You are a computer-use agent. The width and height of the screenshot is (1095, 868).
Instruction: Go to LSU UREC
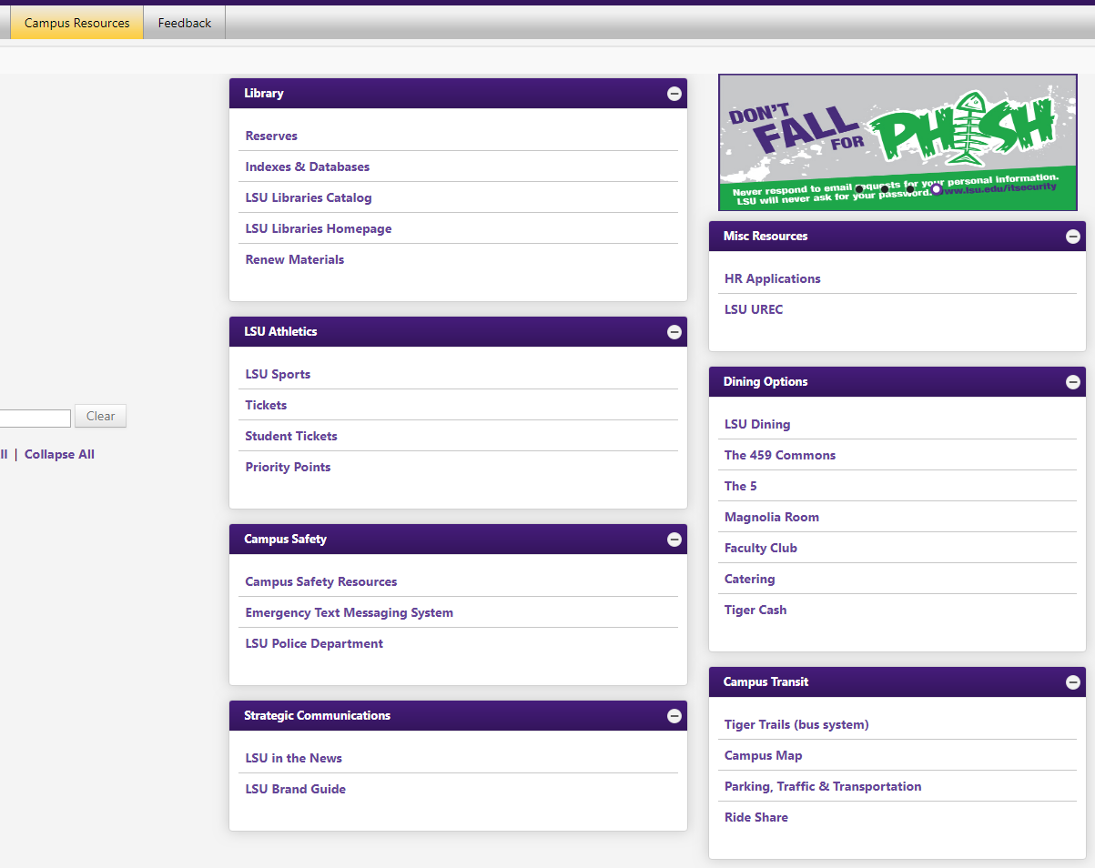[754, 309]
